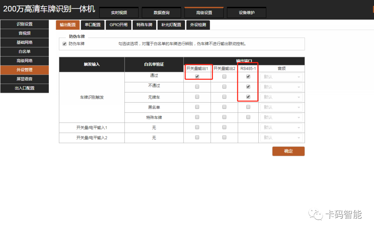
Task: Open 音频 dropdown for 开关量/电平输入1 row
Action: 282,128
